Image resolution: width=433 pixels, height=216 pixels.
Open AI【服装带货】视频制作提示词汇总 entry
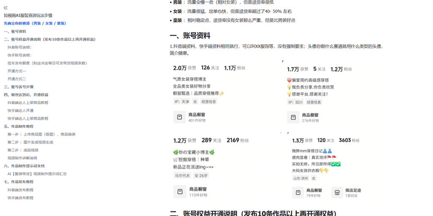[37, 174]
